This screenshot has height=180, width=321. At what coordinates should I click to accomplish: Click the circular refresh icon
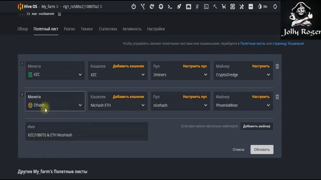coord(275,6)
